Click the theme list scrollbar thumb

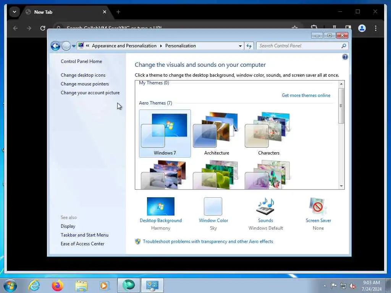point(341,106)
